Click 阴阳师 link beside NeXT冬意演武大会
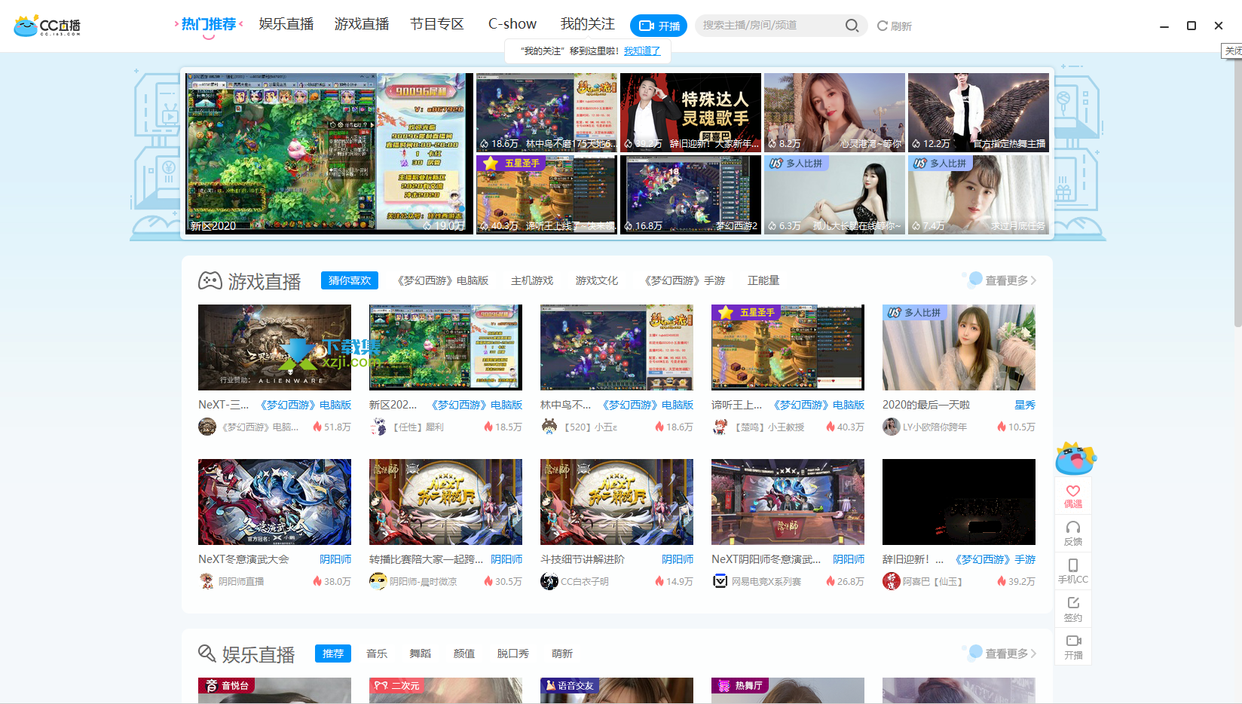 [335, 559]
